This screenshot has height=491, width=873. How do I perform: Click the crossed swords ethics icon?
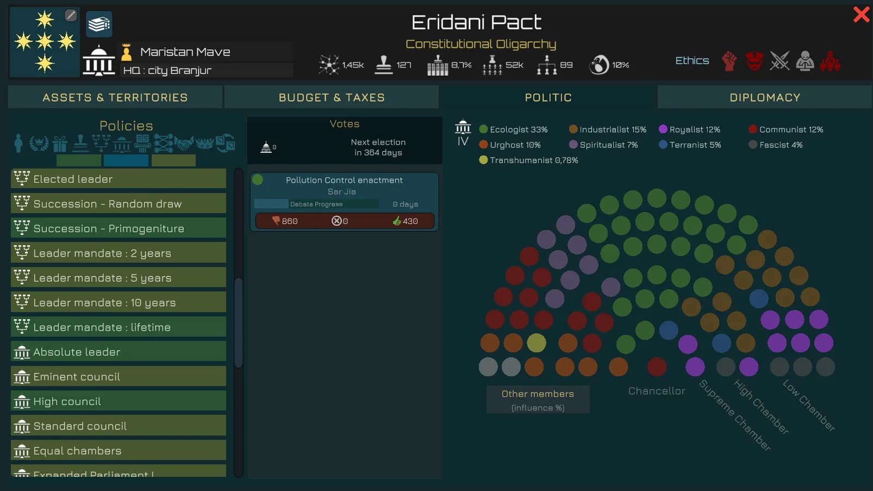tap(780, 61)
